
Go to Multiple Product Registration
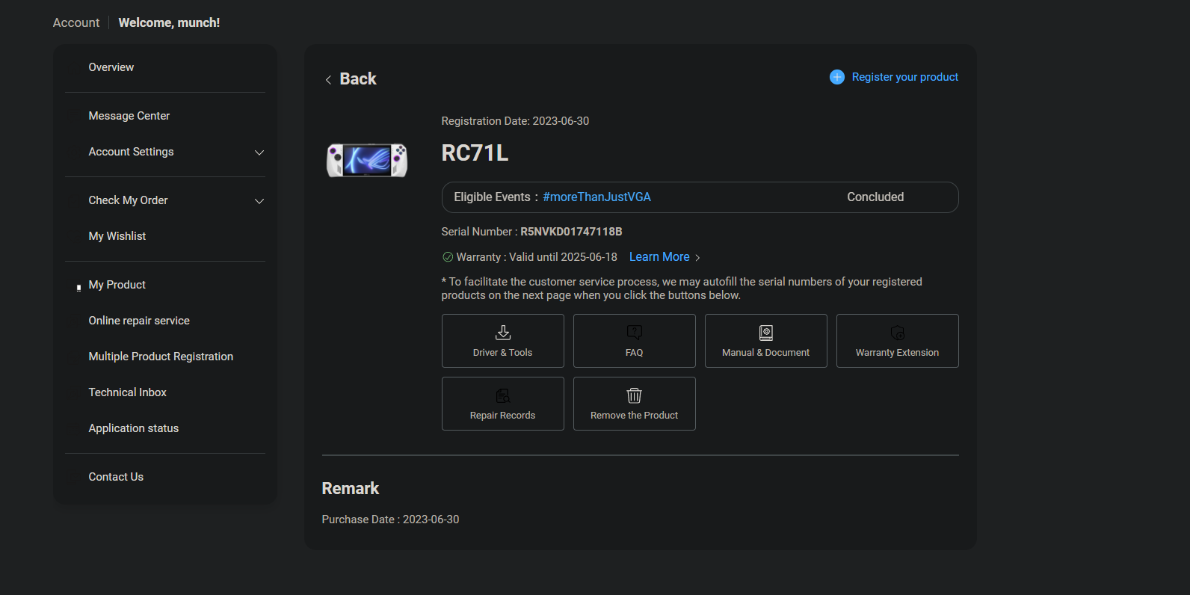[x=161, y=357]
